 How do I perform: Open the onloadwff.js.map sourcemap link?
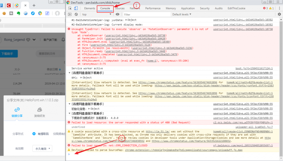click(184, 150)
